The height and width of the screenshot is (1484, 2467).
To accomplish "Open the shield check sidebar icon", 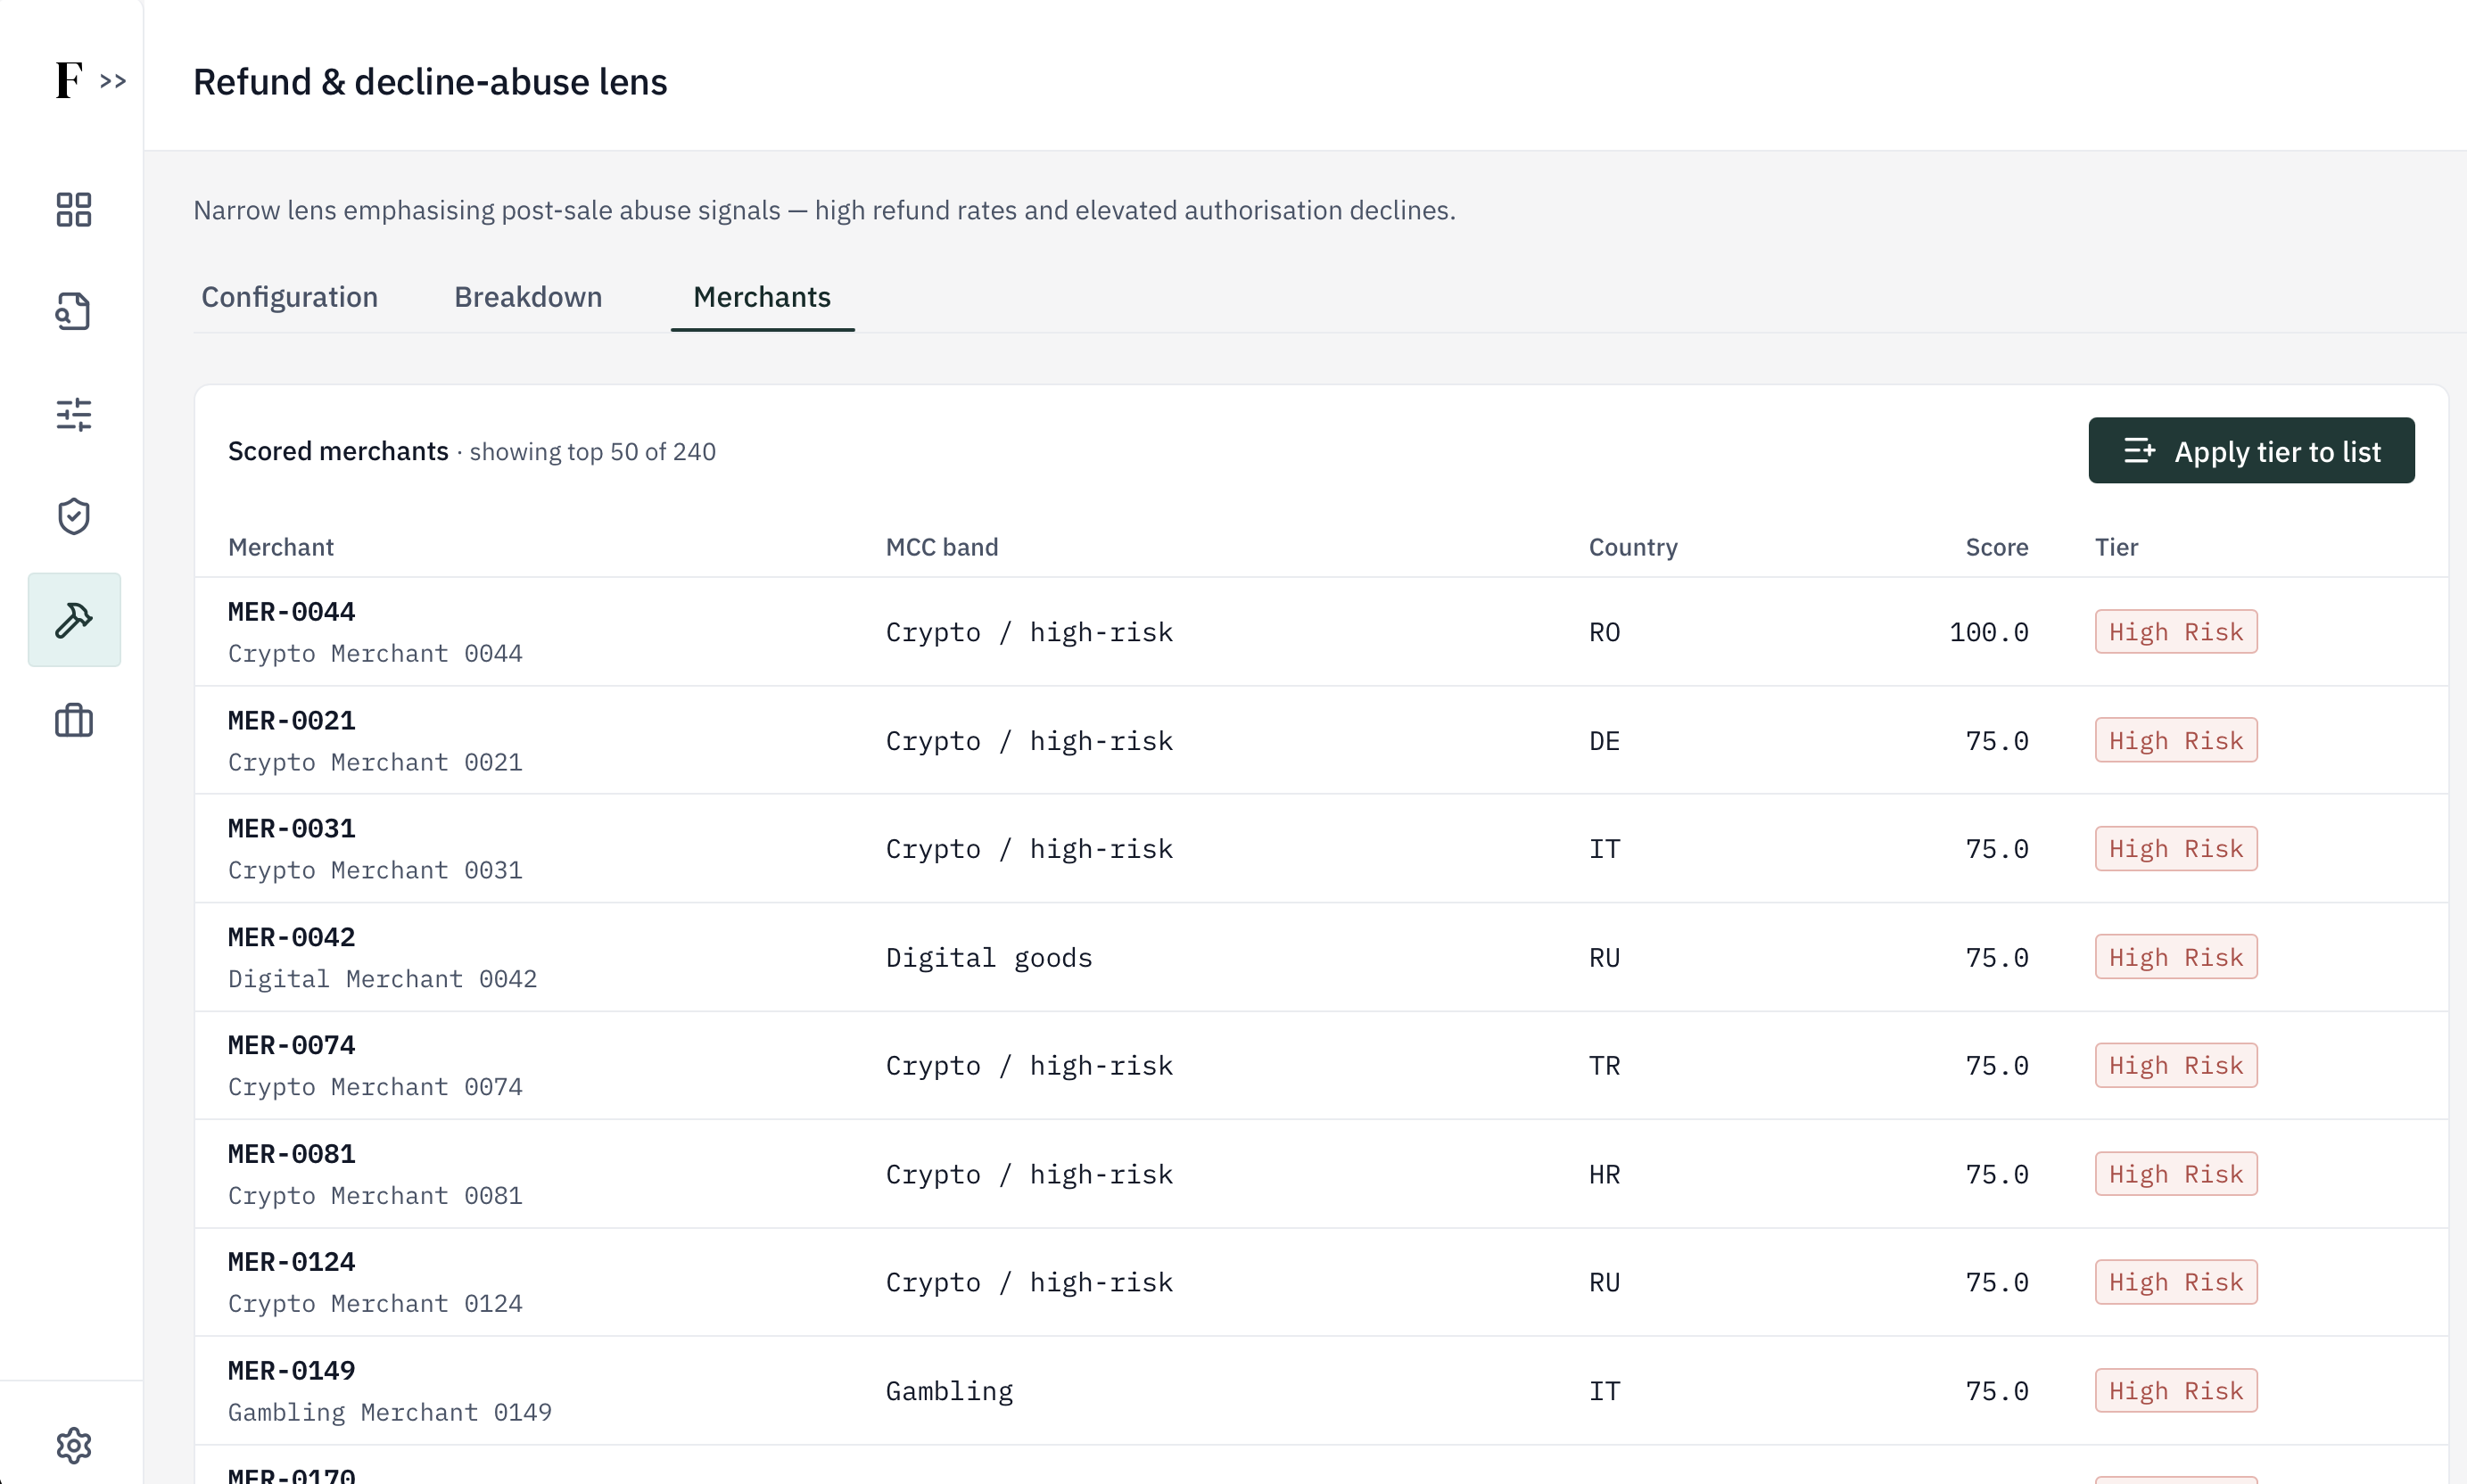I will click(x=74, y=516).
